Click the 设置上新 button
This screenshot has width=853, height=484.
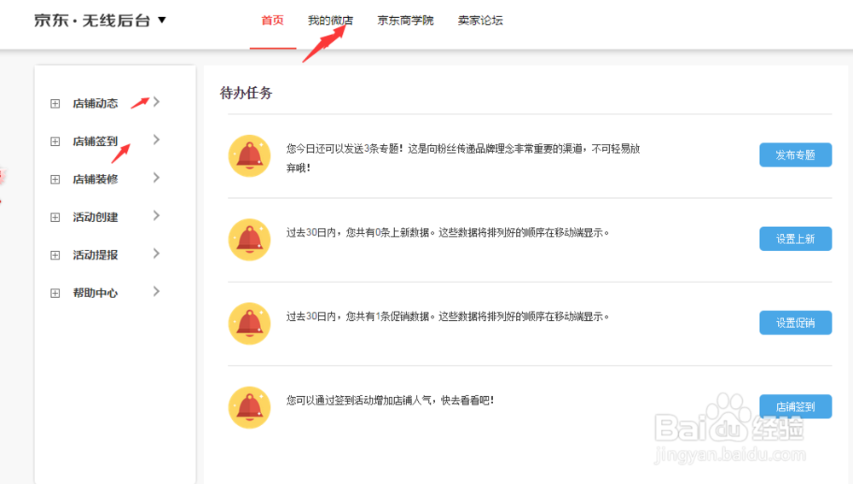pyautogui.click(x=795, y=239)
